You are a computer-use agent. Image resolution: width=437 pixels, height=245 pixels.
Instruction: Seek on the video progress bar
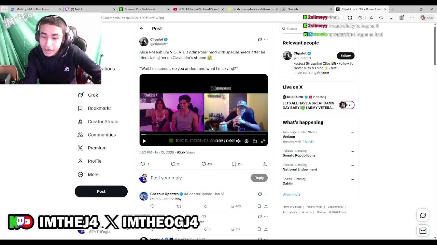tap(203, 134)
